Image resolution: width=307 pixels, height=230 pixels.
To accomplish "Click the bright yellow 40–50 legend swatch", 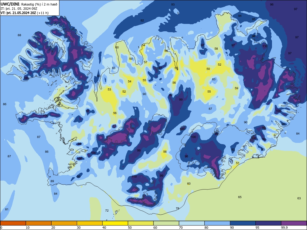I will [x=115, y=223].
